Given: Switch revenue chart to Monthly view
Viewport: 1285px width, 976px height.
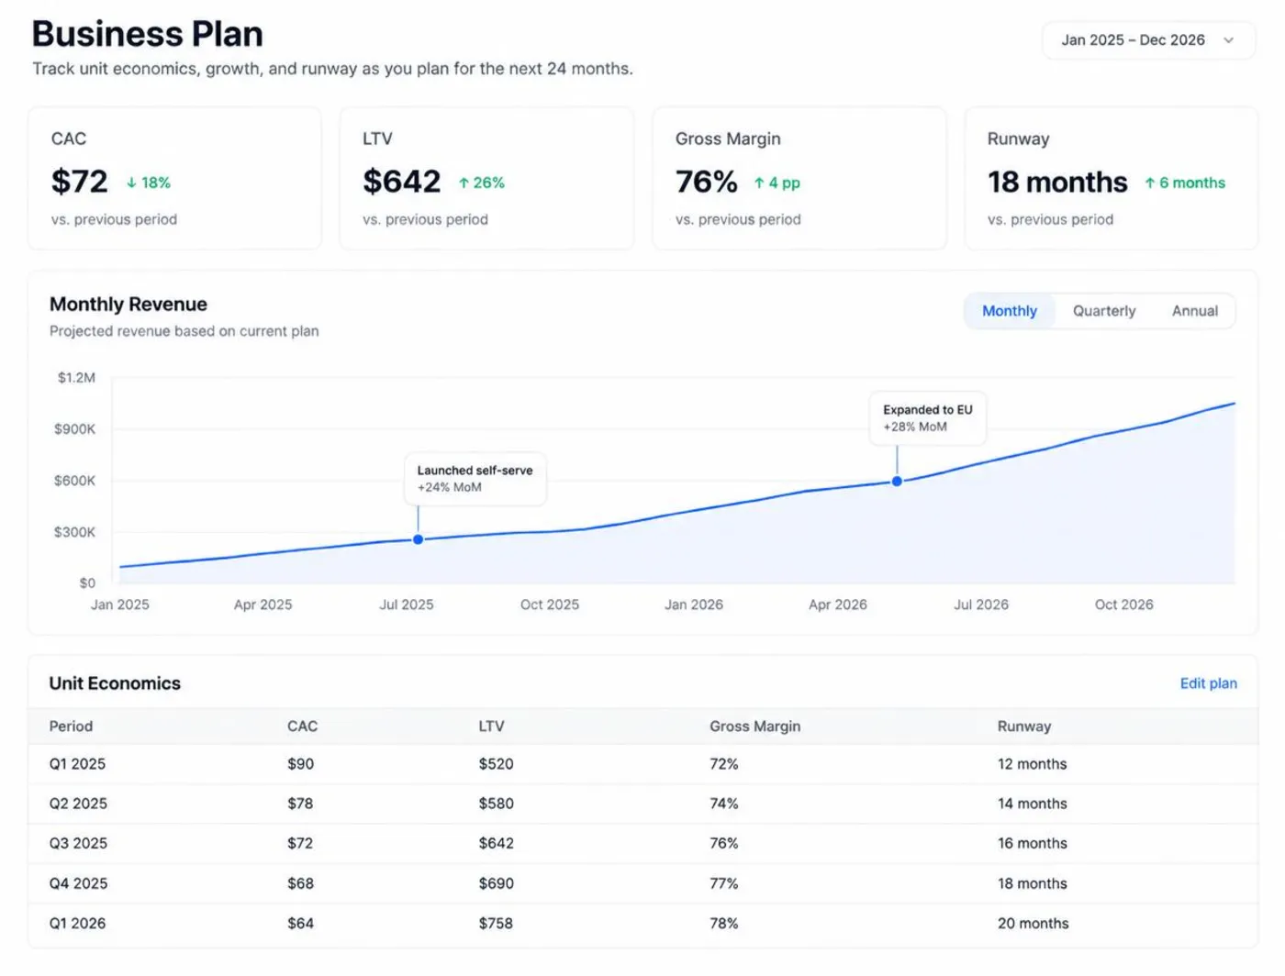Looking at the screenshot, I should click(1010, 311).
